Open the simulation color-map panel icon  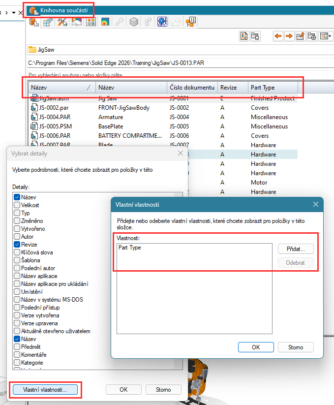click(105, 22)
